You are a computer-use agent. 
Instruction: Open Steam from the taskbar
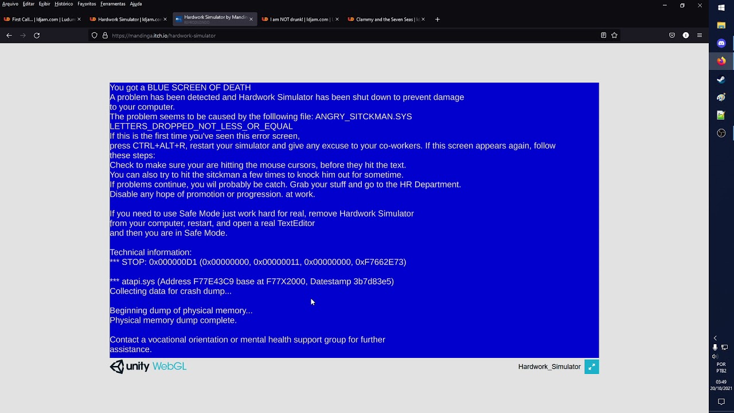(721, 79)
